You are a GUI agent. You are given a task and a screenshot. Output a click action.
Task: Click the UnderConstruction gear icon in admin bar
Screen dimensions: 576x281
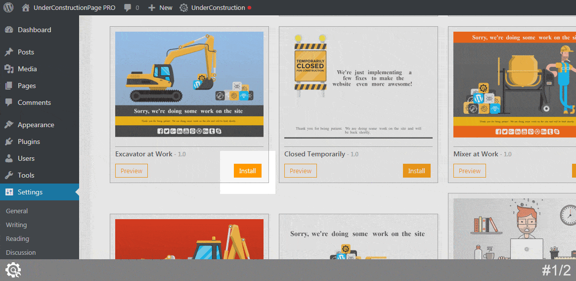pos(184,7)
